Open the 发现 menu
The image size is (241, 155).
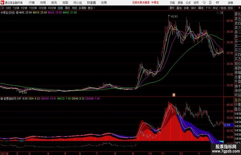(x=65, y=3)
